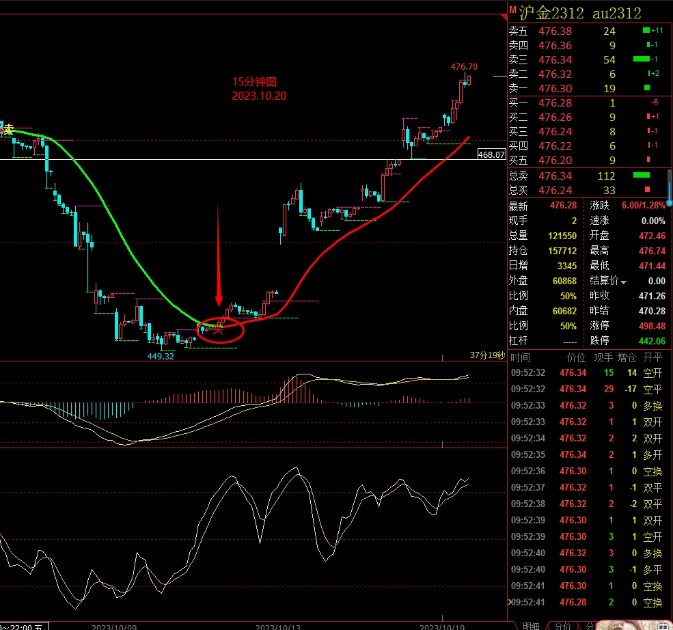The width and height of the screenshot is (673, 630).
Task: Switch to the 明细 tab
Action: click(531, 626)
